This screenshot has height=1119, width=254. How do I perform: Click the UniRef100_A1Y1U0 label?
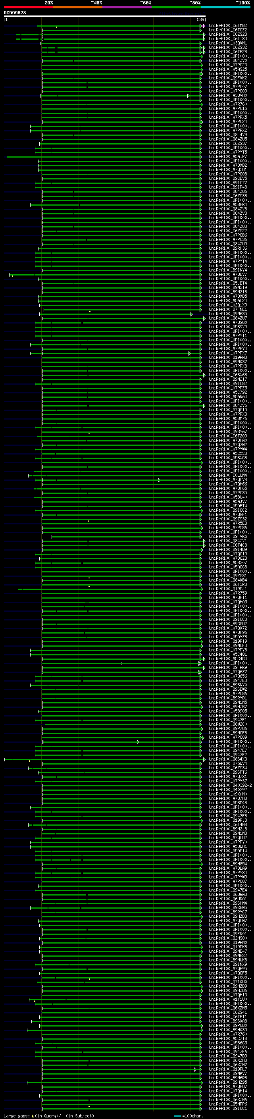pos(228,999)
